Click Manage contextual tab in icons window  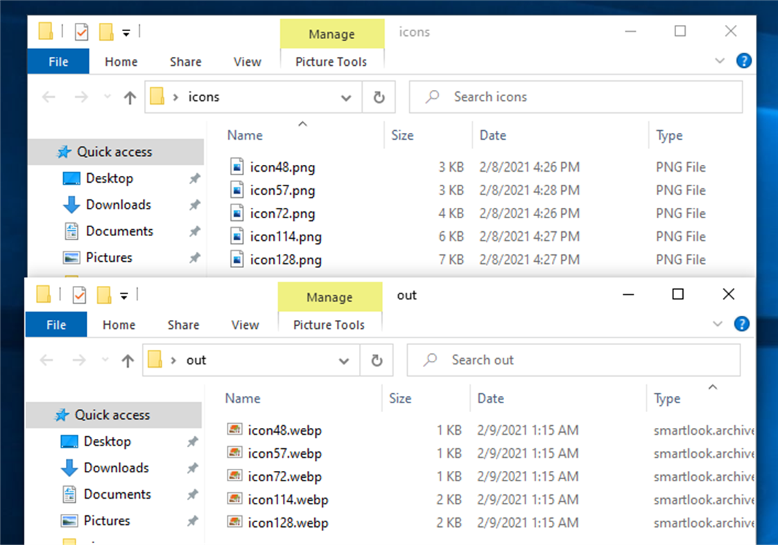coord(332,34)
